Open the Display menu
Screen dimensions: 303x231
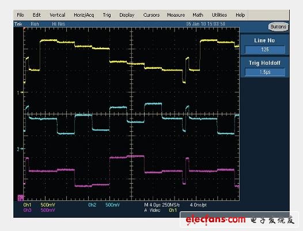[127, 15]
